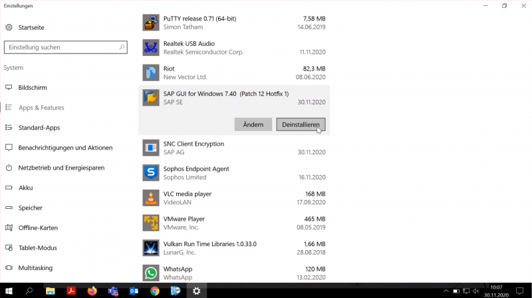Select the Riot app name text
Image resolution: width=532 pixels, height=298 pixels.
click(x=169, y=69)
